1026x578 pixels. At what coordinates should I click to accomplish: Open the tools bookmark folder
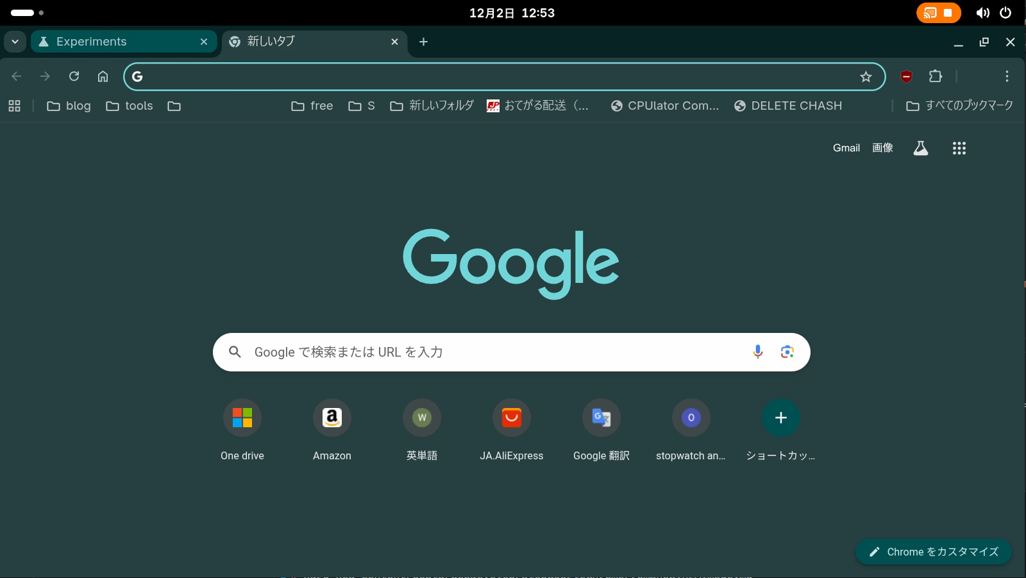(x=130, y=106)
